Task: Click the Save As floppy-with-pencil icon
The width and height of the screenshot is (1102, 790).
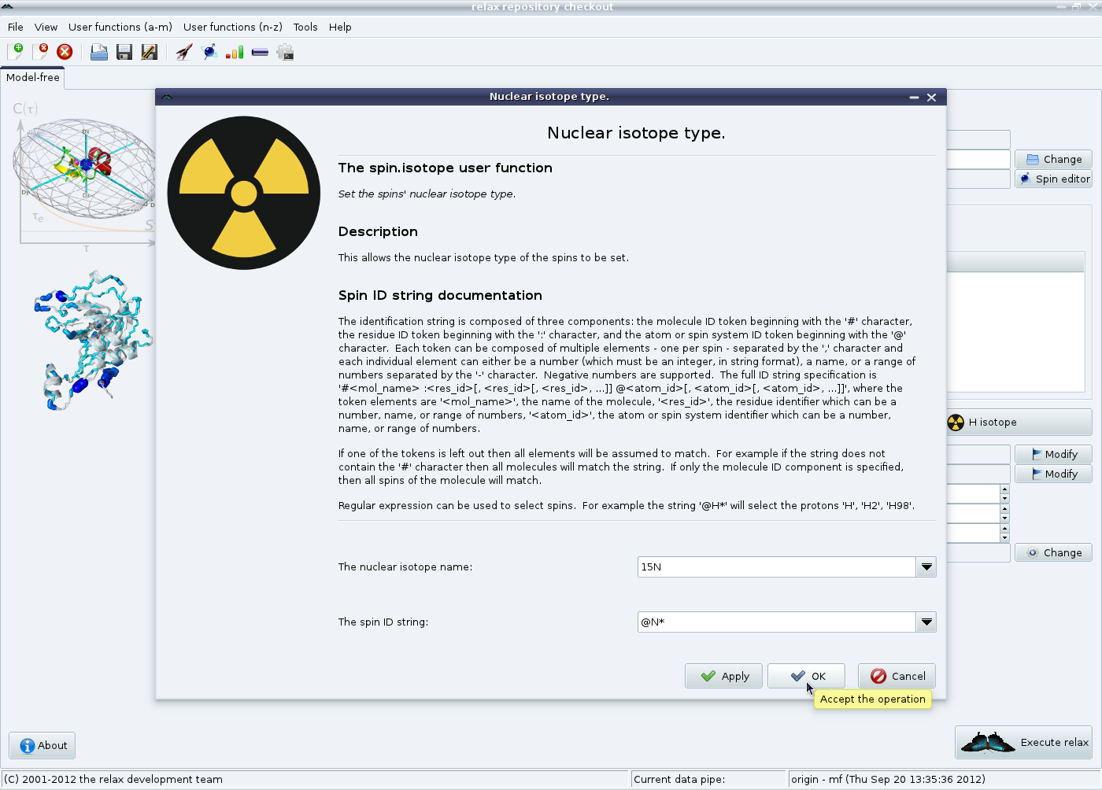Action: (149, 52)
